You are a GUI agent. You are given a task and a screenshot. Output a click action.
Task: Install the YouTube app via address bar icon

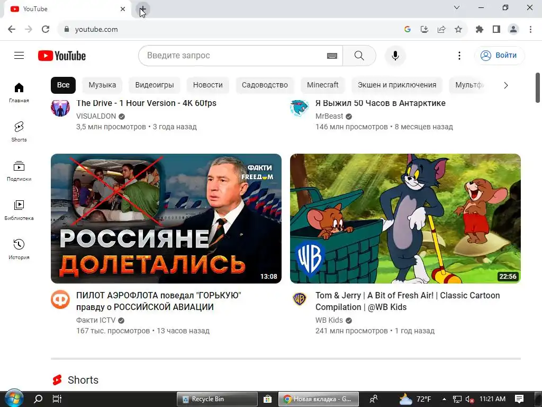pyautogui.click(x=424, y=30)
